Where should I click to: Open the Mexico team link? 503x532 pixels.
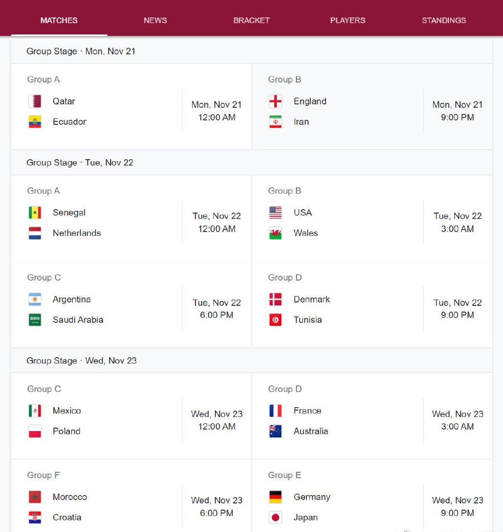click(67, 411)
